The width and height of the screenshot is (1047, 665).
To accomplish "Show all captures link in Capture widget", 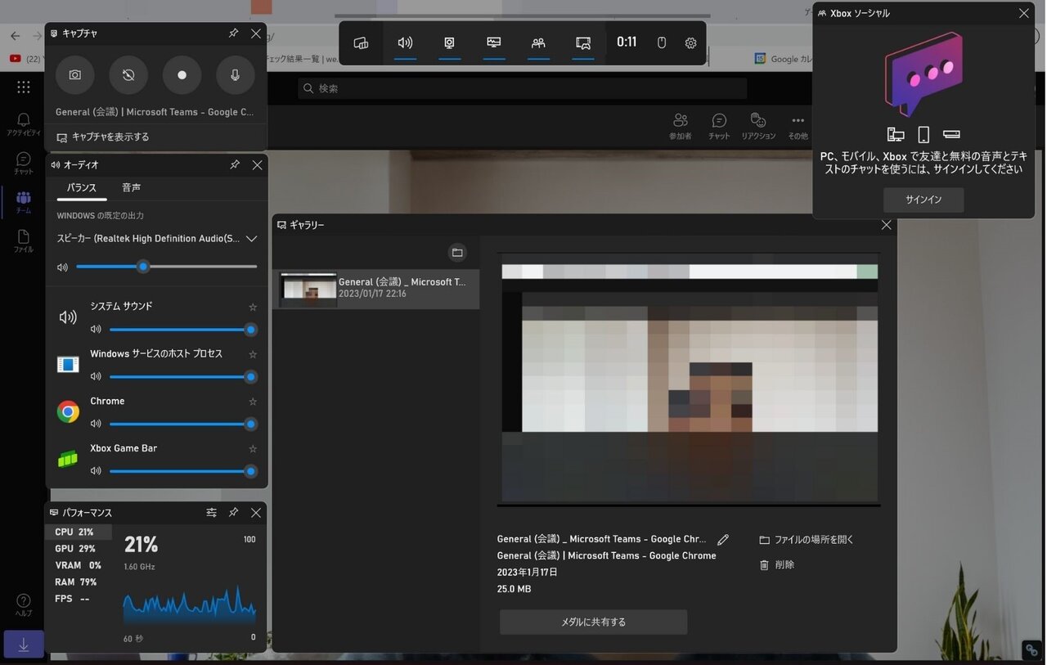I will pos(103,137).
